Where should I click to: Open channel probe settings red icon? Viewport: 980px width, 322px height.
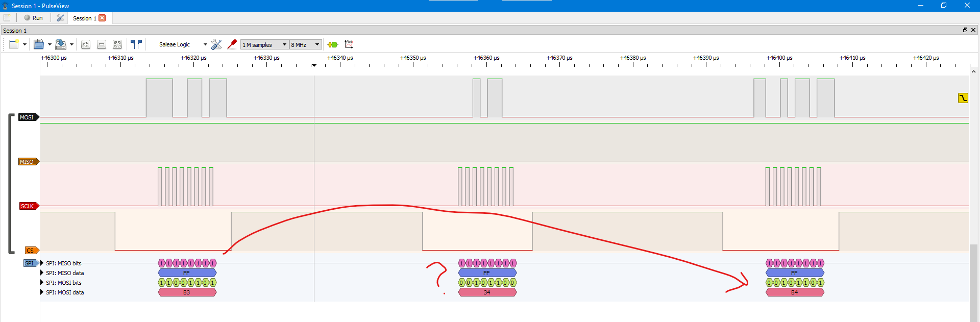pyautogui.click(x=232, y=44)
